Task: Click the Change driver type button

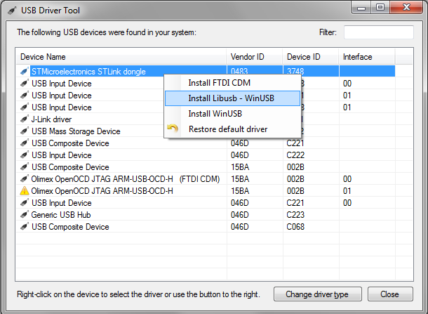Action: click(x=317, y=294)
